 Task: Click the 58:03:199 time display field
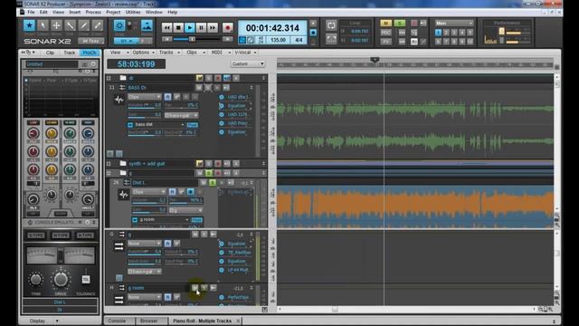(x=137, y=64)
